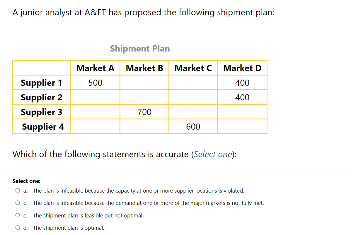Click the italic Select one link in question
This screenshot has height=235, width=358.
point(213,154)
